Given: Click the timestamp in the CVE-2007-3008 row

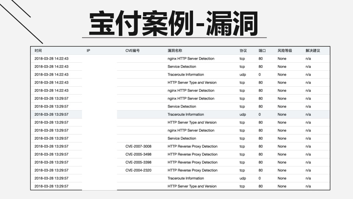Looking at the screenshot, I should click(51, 146).
